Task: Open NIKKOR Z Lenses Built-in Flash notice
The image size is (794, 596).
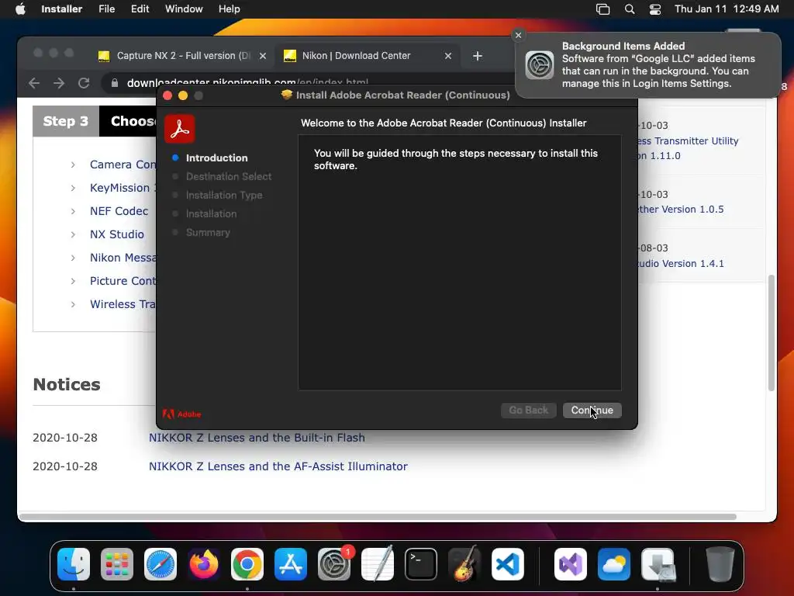Action: point(257,438)
